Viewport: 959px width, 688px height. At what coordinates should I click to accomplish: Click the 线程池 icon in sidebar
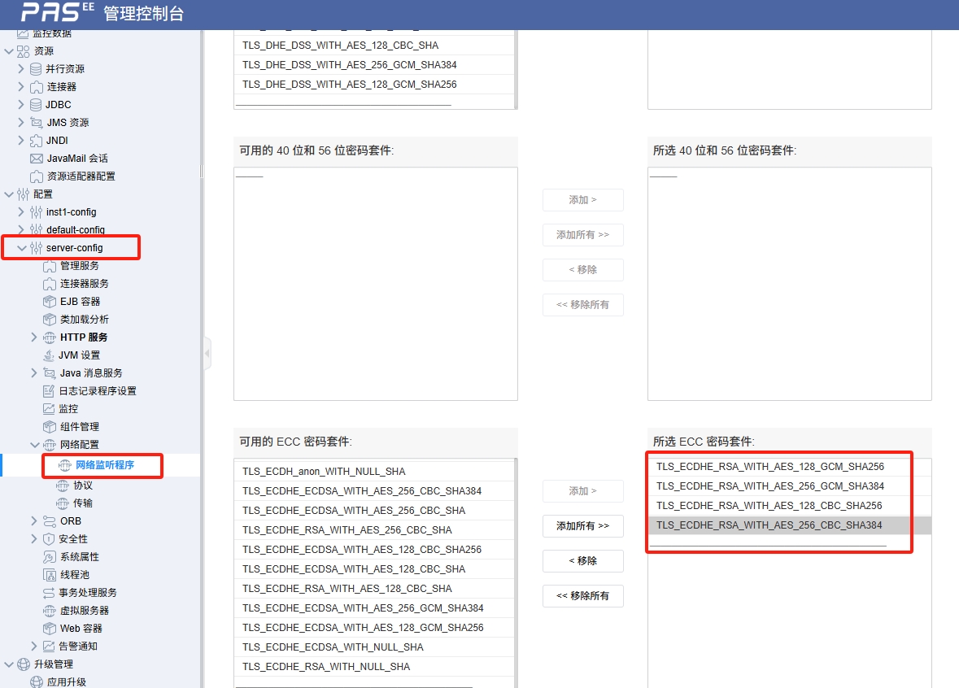pos(50,575)
